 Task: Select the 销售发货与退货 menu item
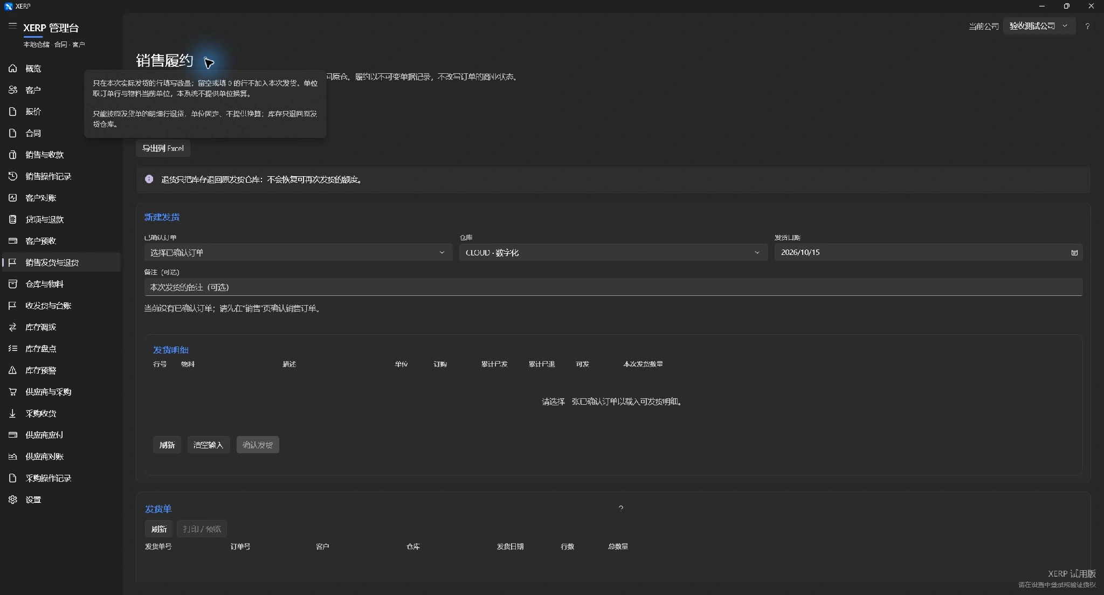60,262
